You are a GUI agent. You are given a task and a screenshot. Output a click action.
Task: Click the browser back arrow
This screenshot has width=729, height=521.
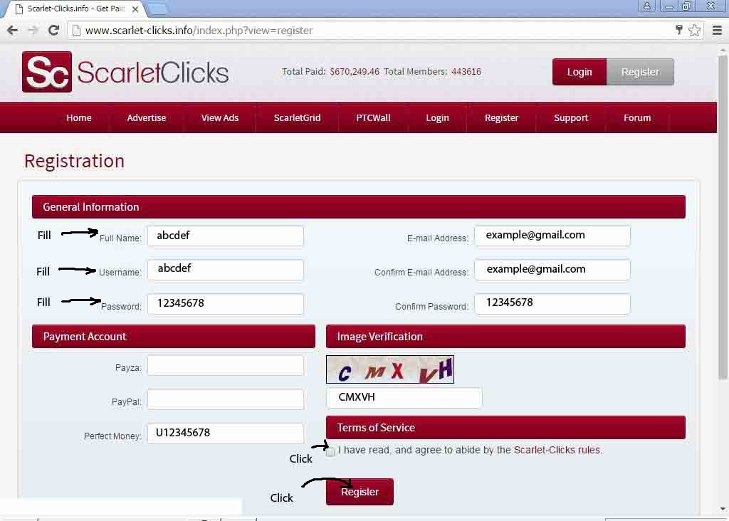point(12,30)
